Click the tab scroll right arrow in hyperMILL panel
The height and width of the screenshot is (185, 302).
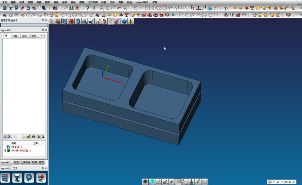[44, 36]
